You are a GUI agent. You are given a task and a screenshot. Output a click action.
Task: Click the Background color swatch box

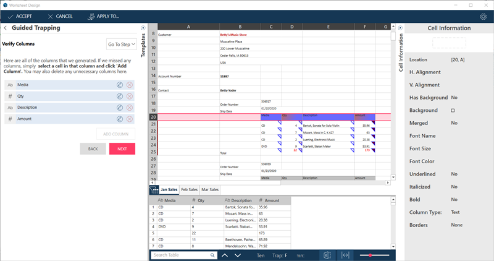[x=453, y=110]
